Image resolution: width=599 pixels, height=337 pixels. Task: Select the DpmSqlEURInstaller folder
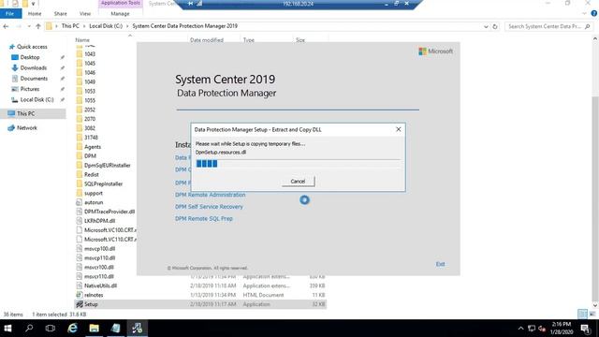108,166
